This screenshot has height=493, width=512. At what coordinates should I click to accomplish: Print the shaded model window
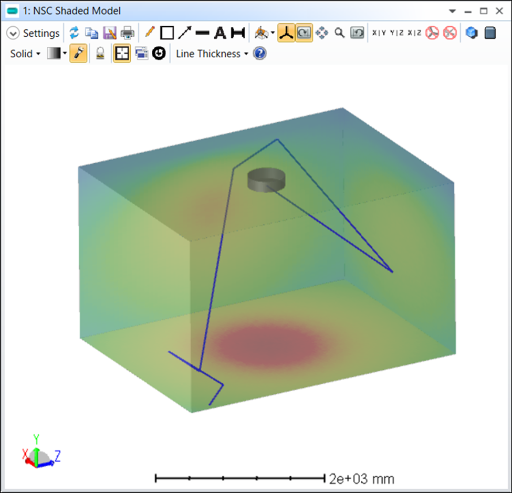(127, 33)
